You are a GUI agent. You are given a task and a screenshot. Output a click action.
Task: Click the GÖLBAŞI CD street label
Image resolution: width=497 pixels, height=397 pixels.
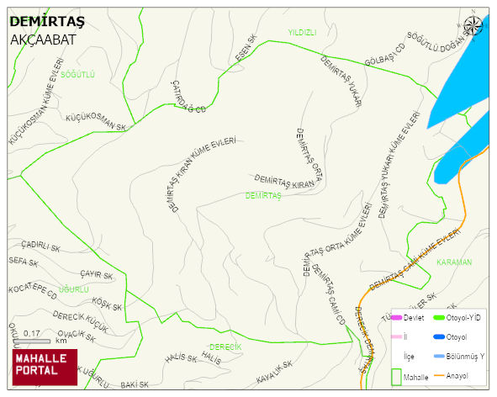coord(385,55)
